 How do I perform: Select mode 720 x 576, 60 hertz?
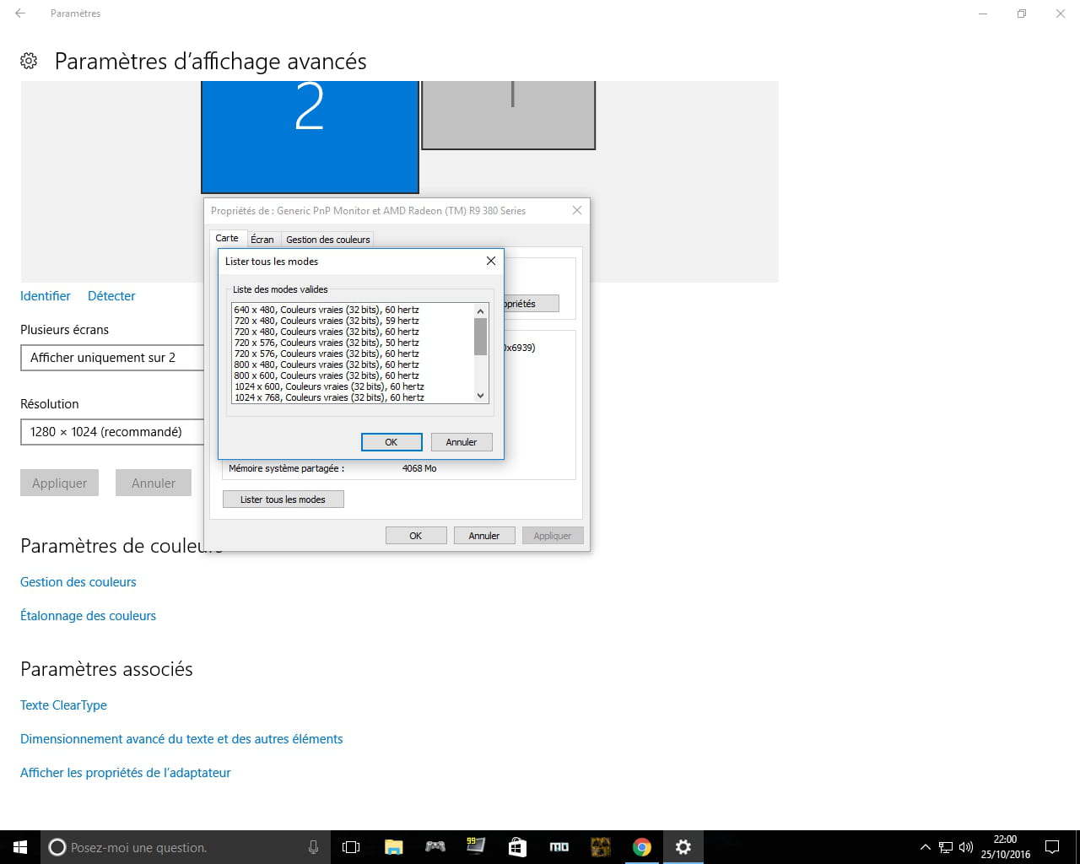click(x=327, y=354)
